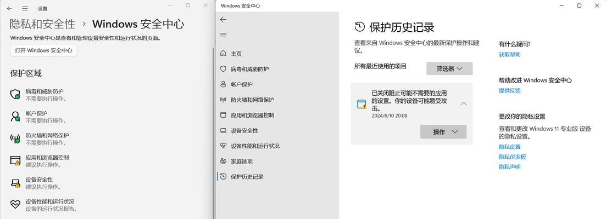Image resolution: width=606 pixels, height=219 pixels.
Task: Select 主页 in Windows Security sidebar
Action: [x=236, y=54]
